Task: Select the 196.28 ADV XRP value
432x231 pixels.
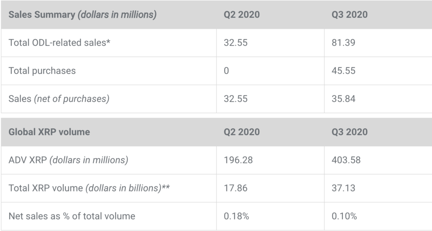Action: (x=238, y=160)
